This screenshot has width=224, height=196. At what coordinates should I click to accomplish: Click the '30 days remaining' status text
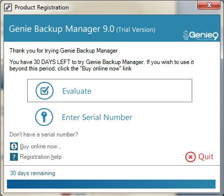click(32, 173)
